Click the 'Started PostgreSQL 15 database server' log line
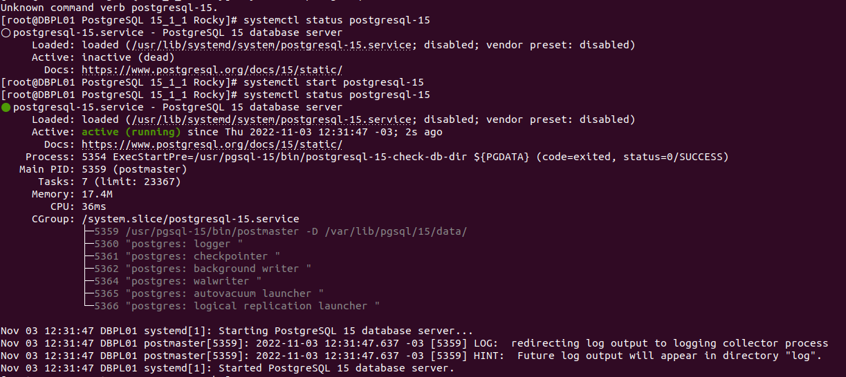Screen dimensions: 846x377 [228, 368]
